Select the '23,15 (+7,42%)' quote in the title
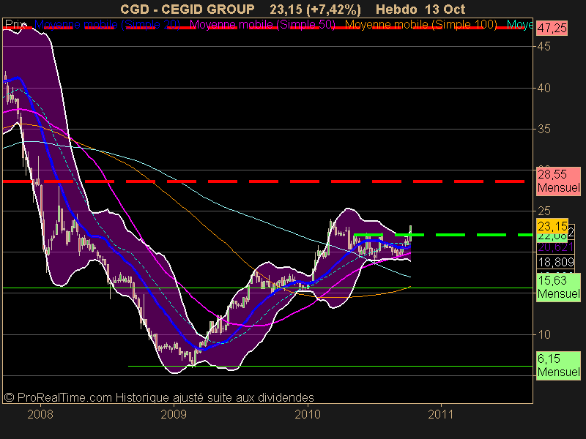 pyautogui.click(x=316, y=10)
